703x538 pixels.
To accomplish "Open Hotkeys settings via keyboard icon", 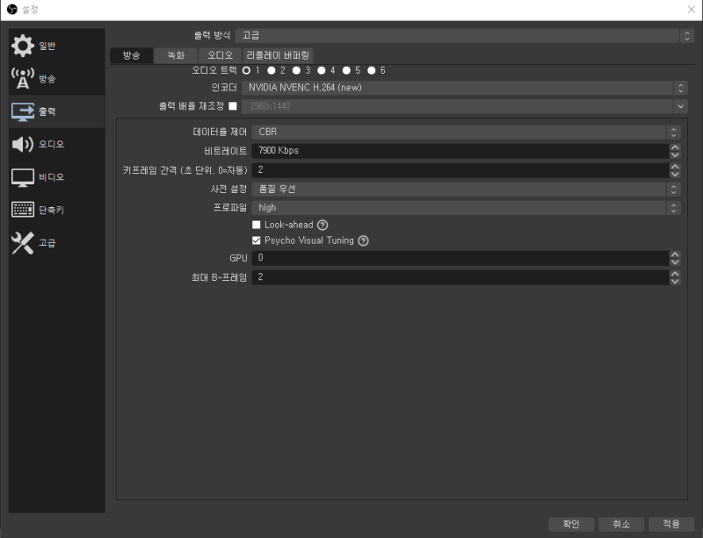I will pyautogui.click(x=23, y=210).
